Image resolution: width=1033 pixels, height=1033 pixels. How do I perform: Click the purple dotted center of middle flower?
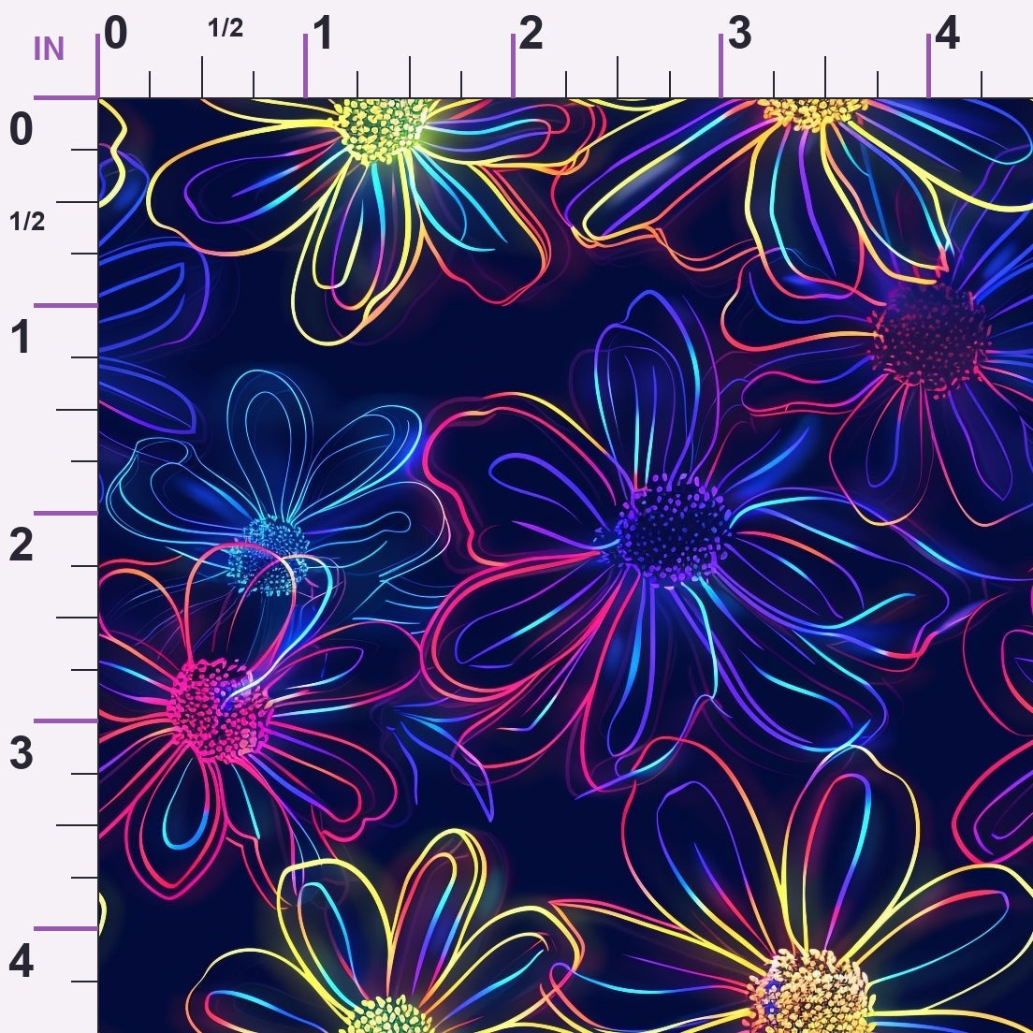[x=672, y=531]
